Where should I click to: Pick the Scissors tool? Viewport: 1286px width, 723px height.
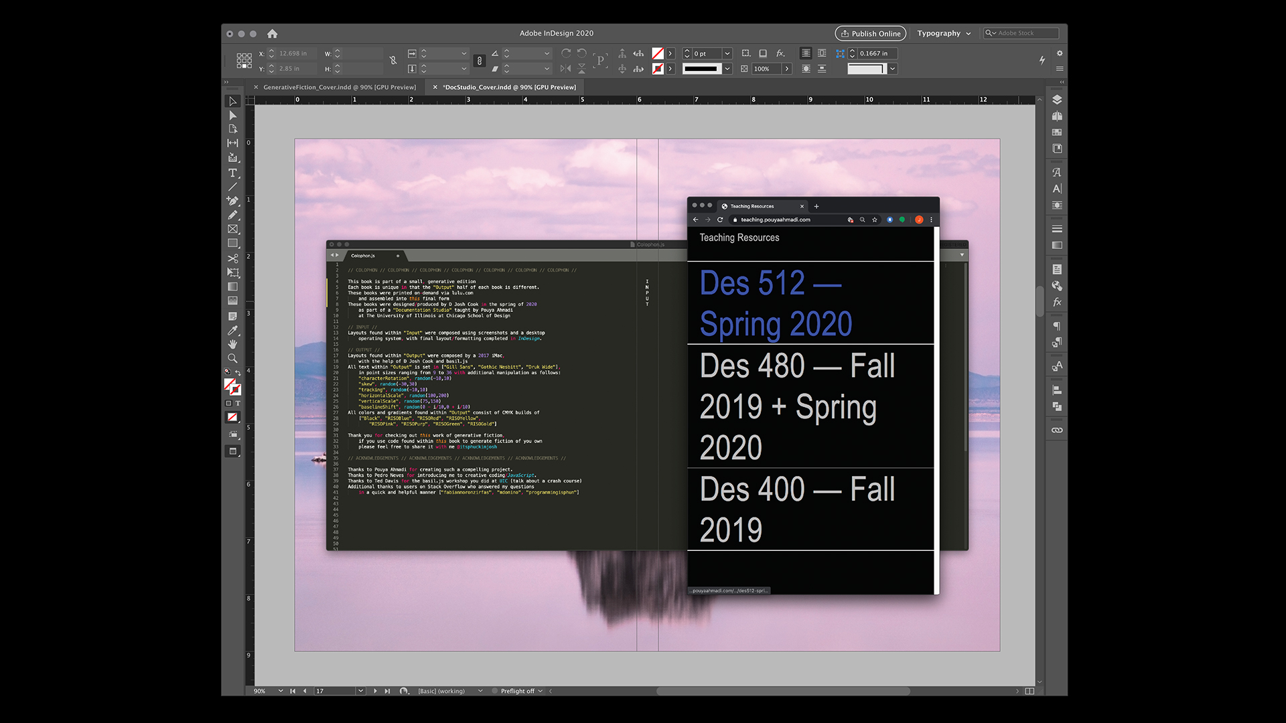[232, 258]
